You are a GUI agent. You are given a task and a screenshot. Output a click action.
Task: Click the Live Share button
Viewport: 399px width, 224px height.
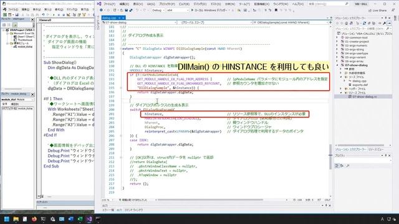pyautogui.click(x=378, y=11)
